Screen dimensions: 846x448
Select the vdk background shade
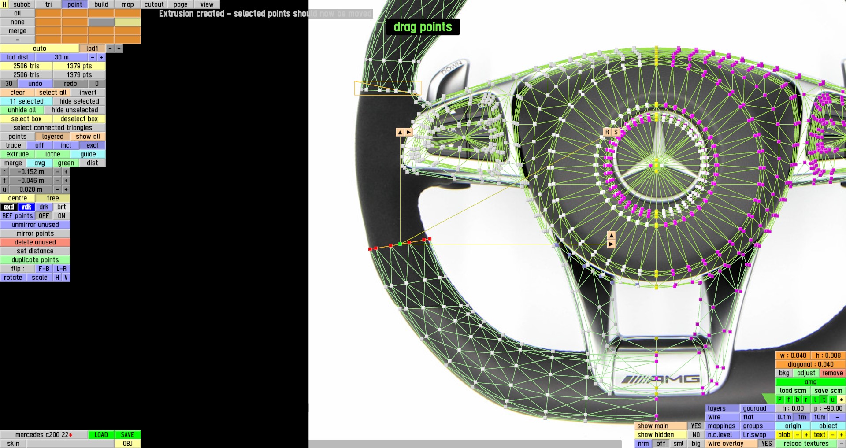pos(26,207)
